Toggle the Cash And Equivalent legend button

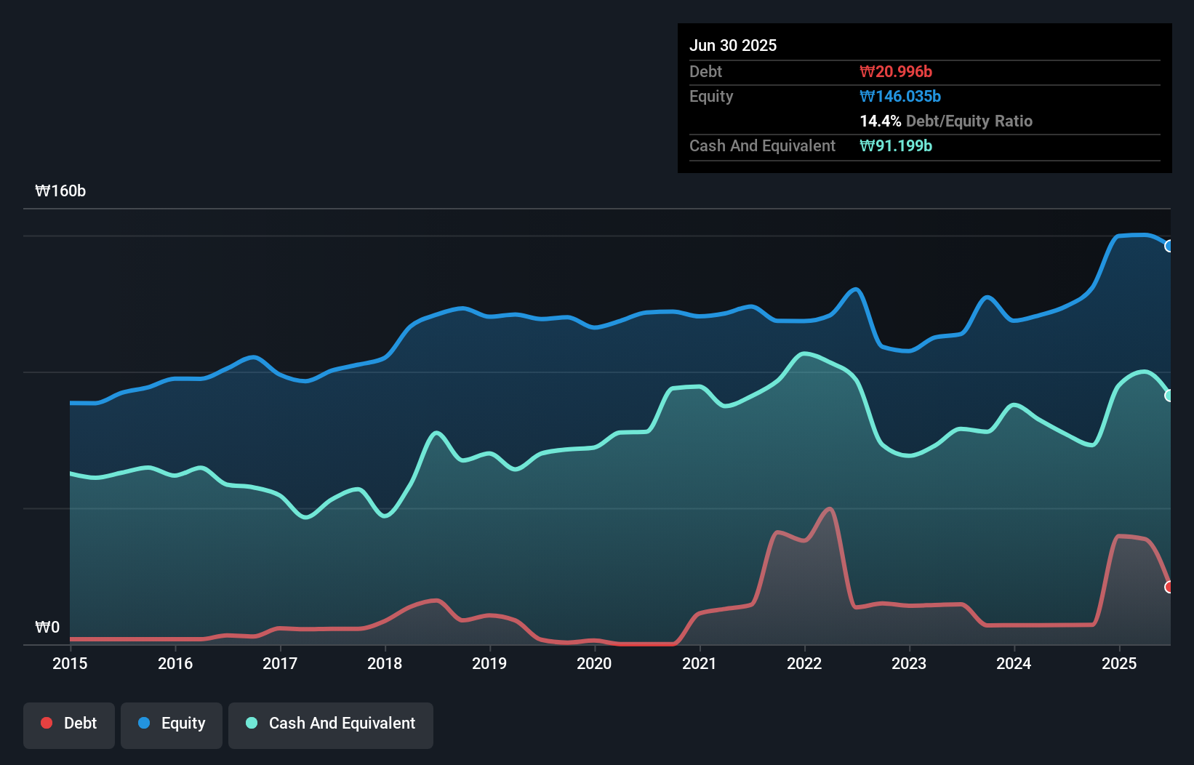tap(331, 725)
